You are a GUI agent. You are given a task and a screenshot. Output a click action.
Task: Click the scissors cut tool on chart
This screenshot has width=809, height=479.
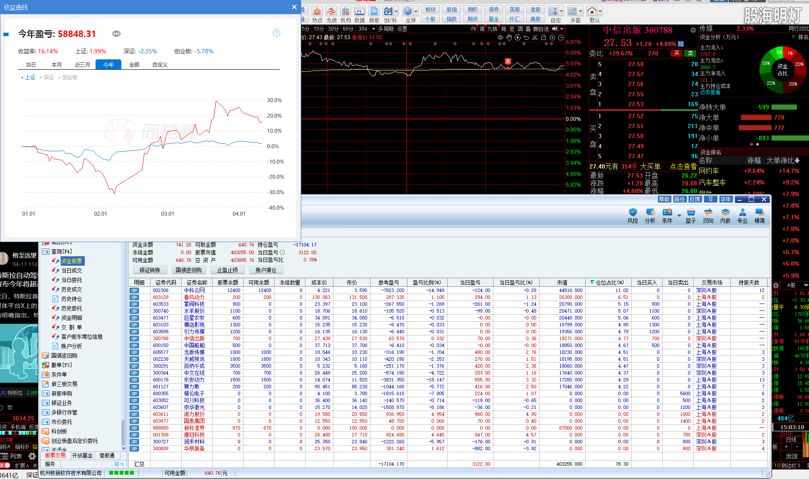click(535, 37)
